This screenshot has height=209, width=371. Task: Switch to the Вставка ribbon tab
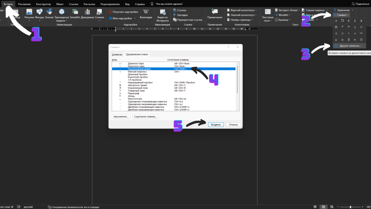[x=8, y=4]
